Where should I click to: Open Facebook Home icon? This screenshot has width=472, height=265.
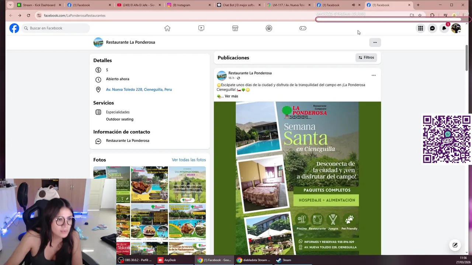pyautogui.click(x=167, y=28)
